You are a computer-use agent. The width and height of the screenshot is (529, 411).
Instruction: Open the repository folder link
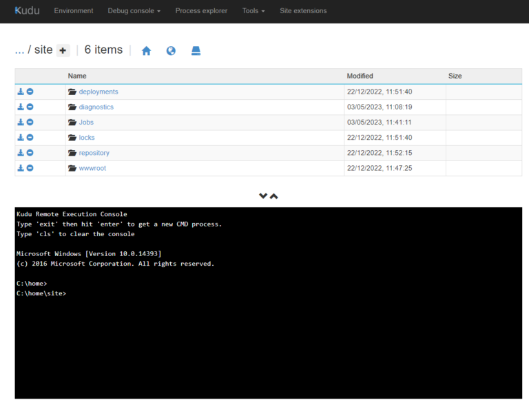94,153
